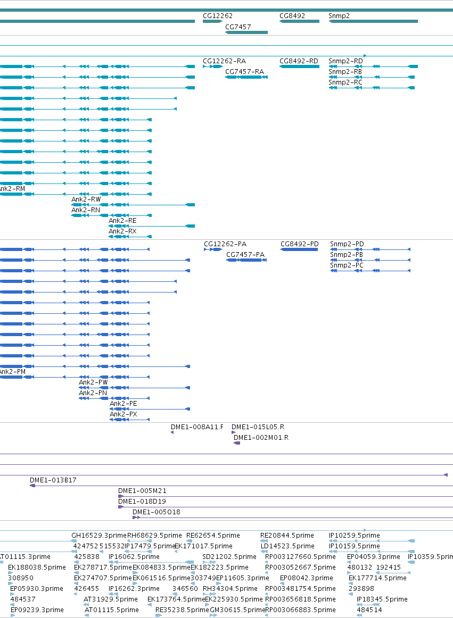Select the EP04059.3prime EST label
The height and width of the screenshot is (618, 453).
(373, 556)
